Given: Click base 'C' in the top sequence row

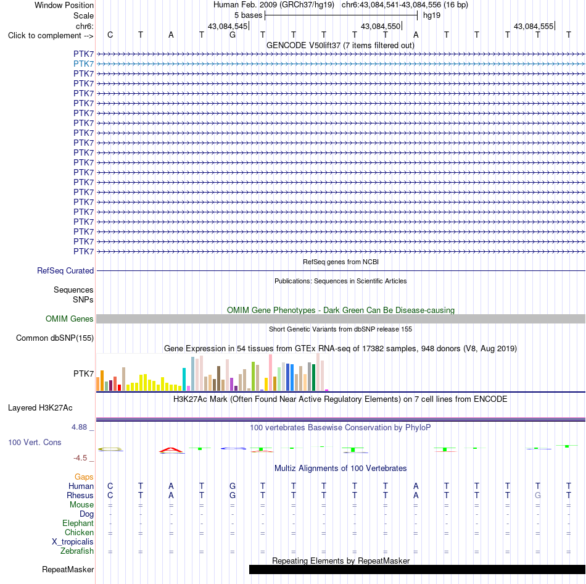Looking at the screenshot, I should point(110,35).
